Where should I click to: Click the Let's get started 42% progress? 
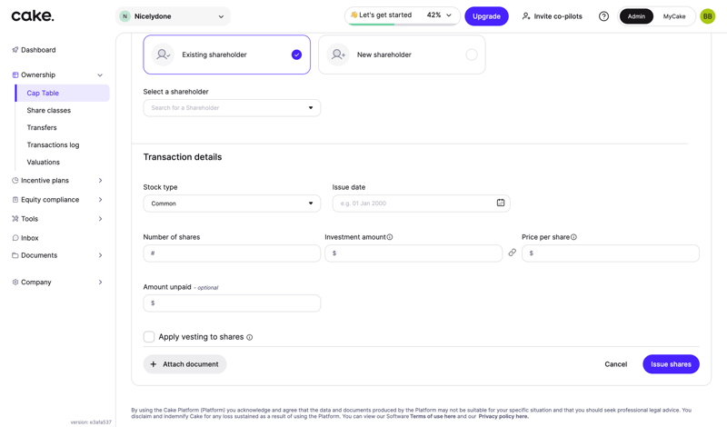pos(401,15)
